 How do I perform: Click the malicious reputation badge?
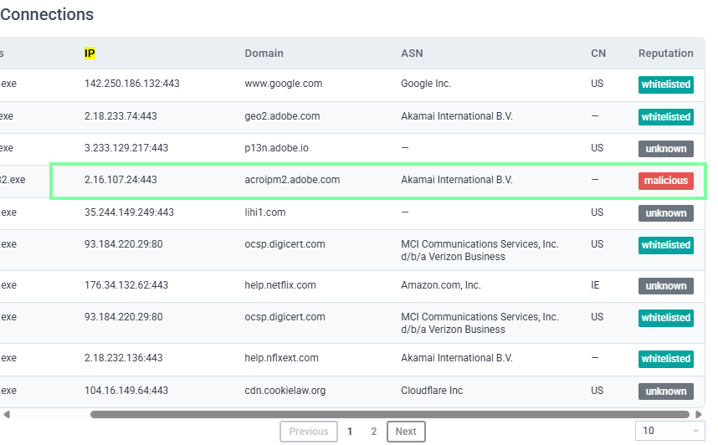pos(666,181)
